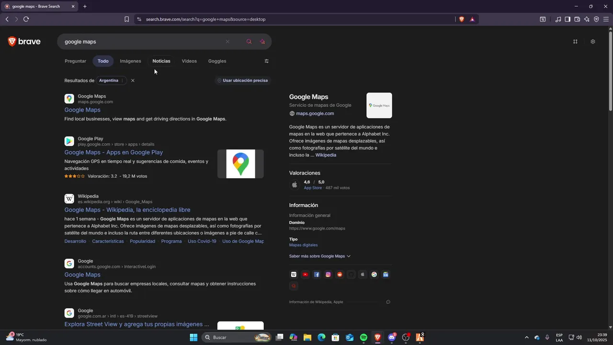The image size is (613, 345).
Task: Reload the page with the refresh icon
Action: [26, 19]
